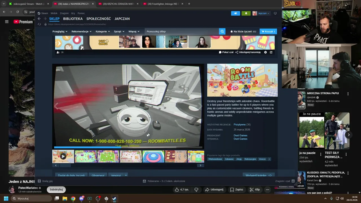
Task: Open Na liście życzeń wishlist
Action: (243, 31)
